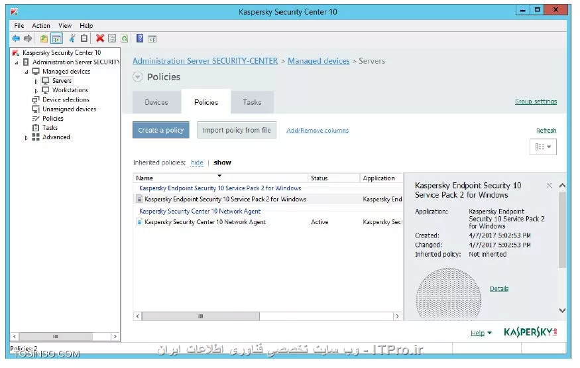Open the Help menu in menu bar

point(86,25)
